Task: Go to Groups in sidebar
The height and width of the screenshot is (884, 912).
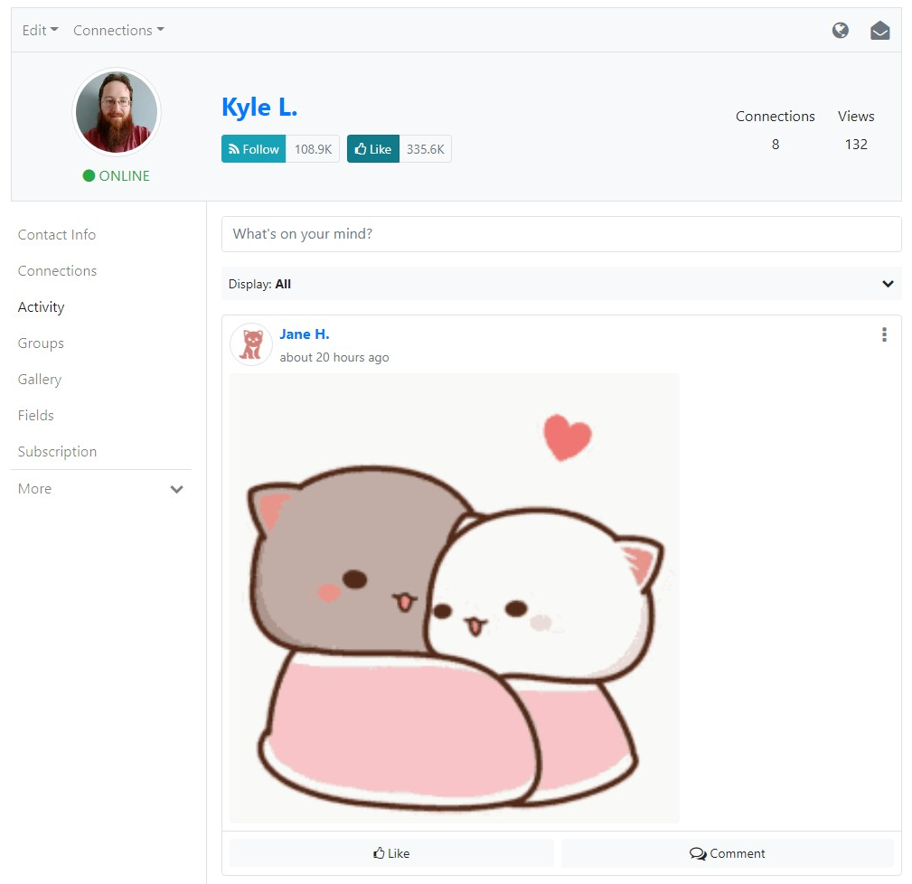Action: [x=41, y=343]
